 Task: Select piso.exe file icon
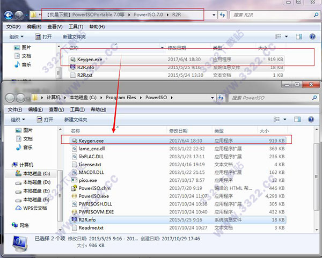(x=74, y=180)
